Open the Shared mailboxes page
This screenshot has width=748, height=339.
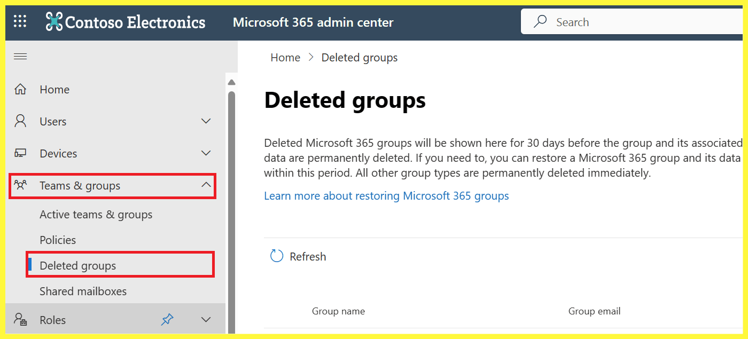[x=83, y=291]
